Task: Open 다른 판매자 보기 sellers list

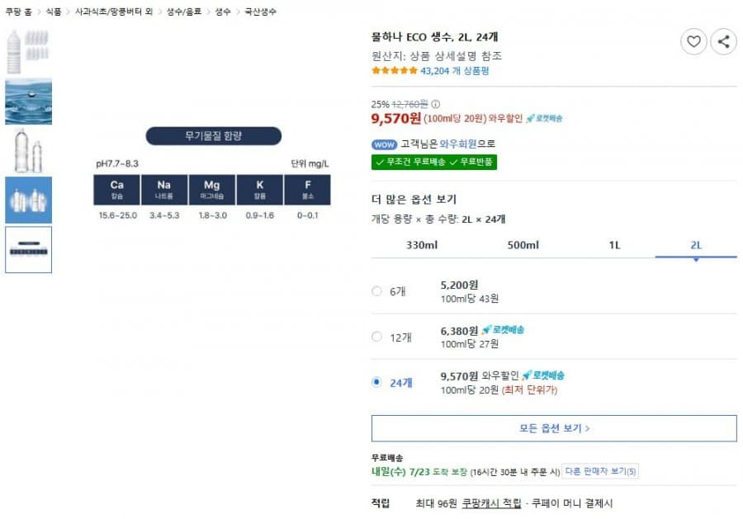Action: (600, 471)
